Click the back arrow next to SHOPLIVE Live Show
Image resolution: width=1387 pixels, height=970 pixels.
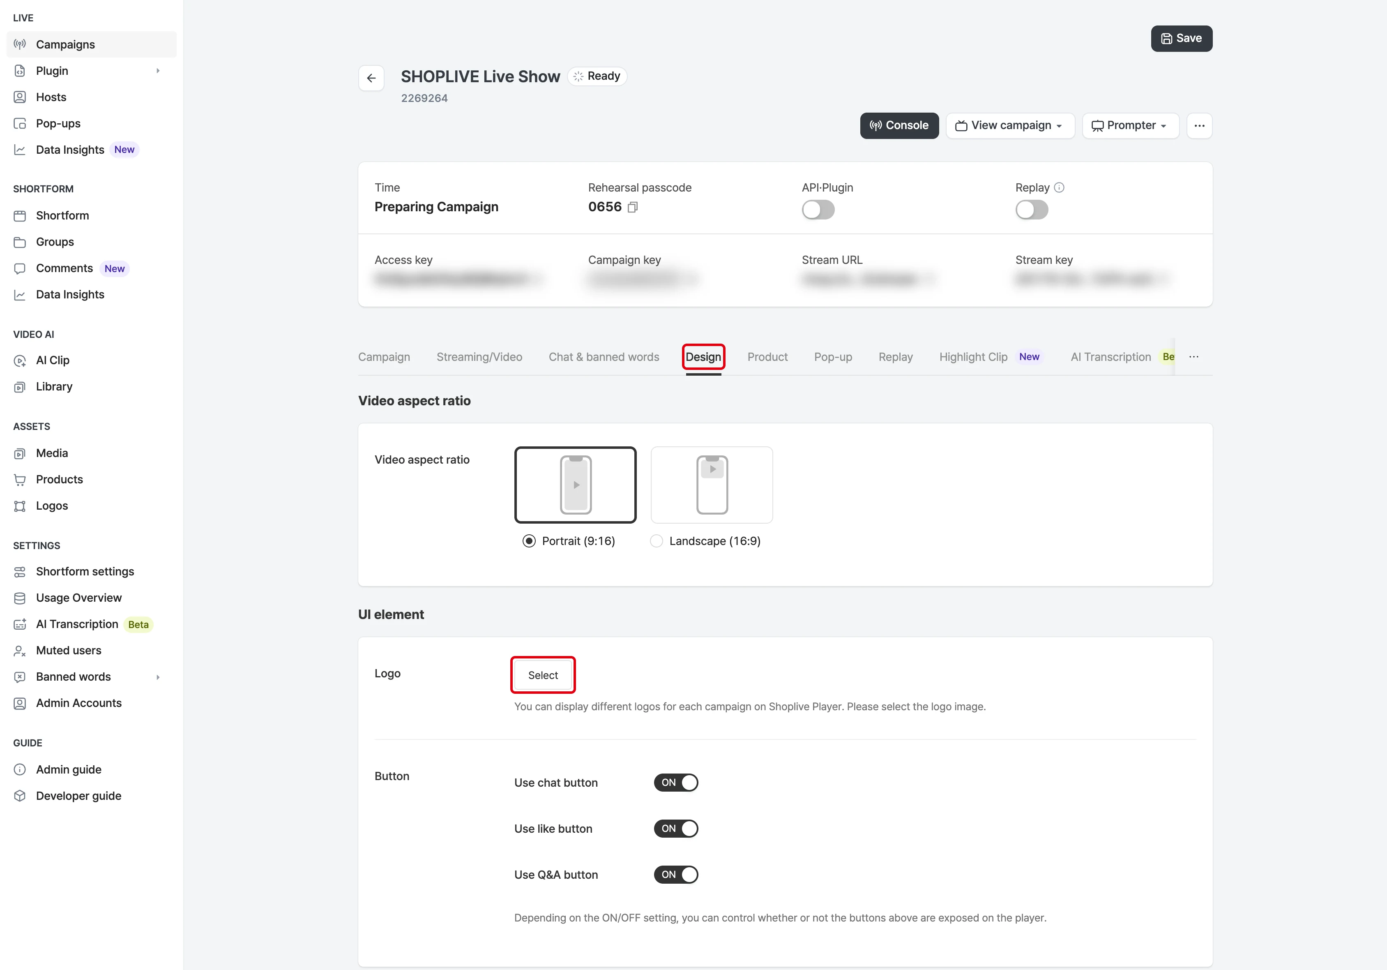coord(371,78)
